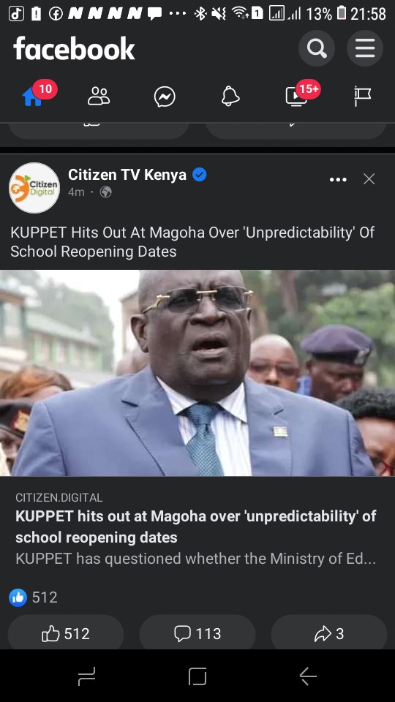This screenshot has width=395, height=702.
Task: Like the post with thumbs-up button
Action: click(x=66, y=633)
